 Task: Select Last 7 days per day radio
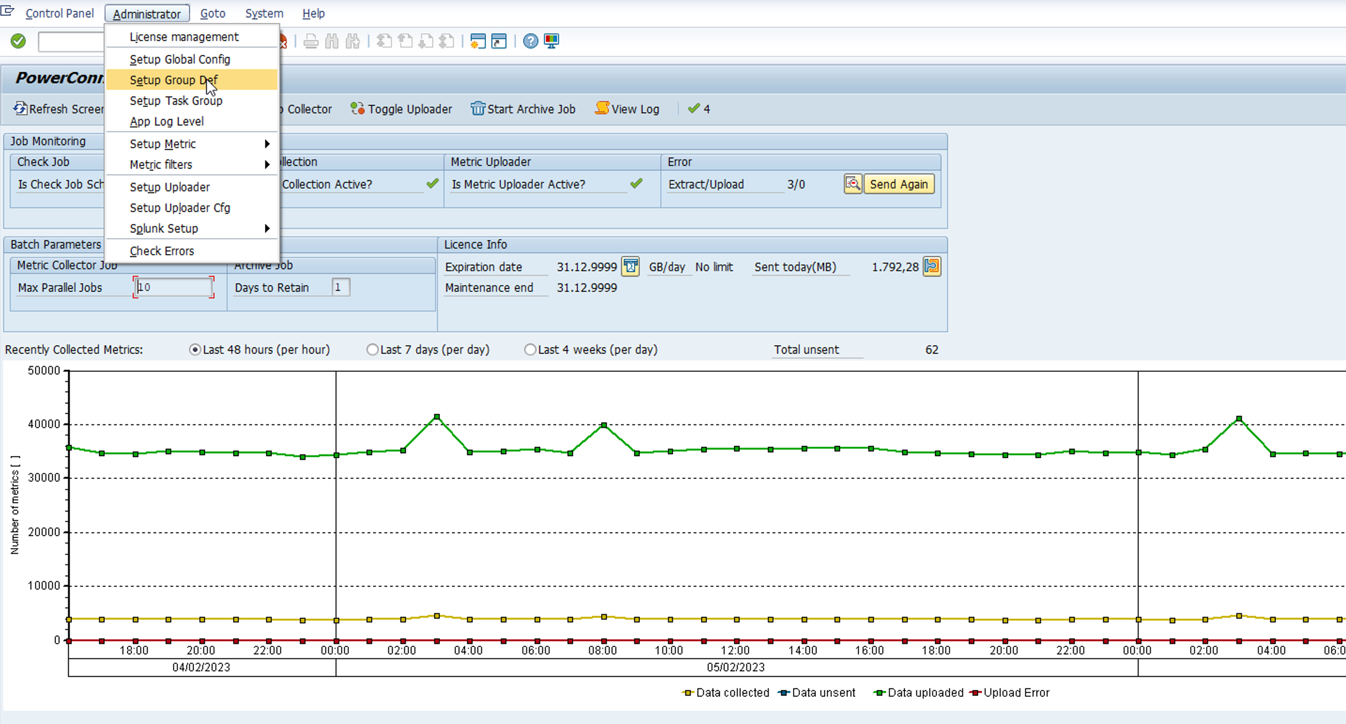pos(372,350)
